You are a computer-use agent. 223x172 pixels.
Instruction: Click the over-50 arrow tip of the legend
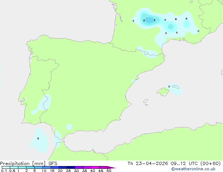pyautogui.click(x=111, y=167)
